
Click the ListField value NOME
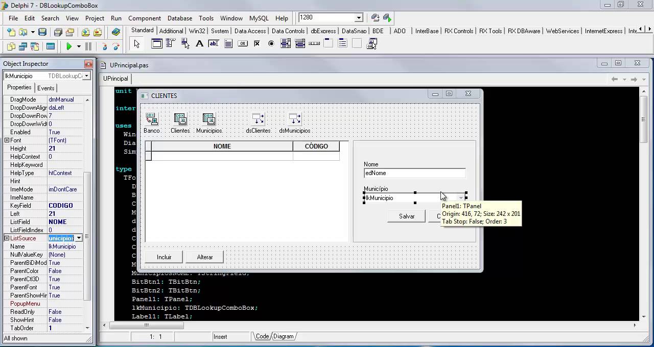[65, 222]
